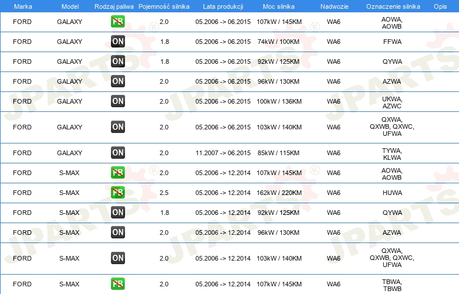459x294 pixels.
Task: Click the ON icon in the S-MAX QYWA row
Action: [x=117, y=212]
